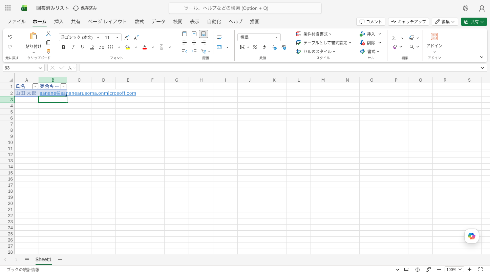
Task: Select the Sheet1 tab
Action: [43, 259]
